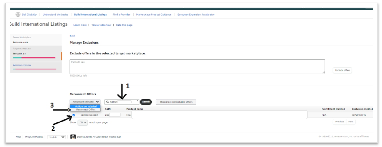Click Download the Amazon Seller mobile app
The height and width of the screenshot is (147, 382).
point(99,137)
